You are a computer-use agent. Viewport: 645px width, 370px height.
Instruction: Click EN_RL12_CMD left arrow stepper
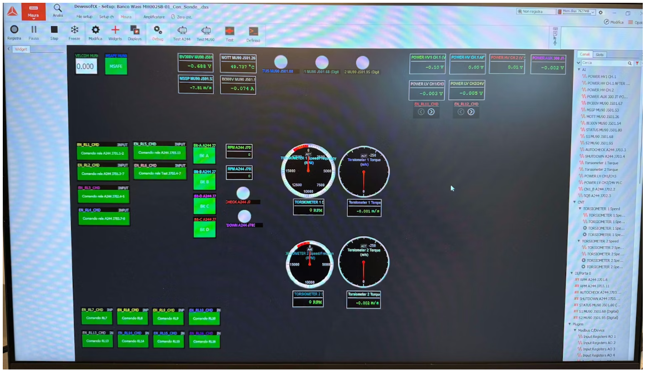(x=461, y=111)
